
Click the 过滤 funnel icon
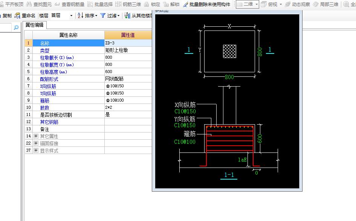pos(103,15)
